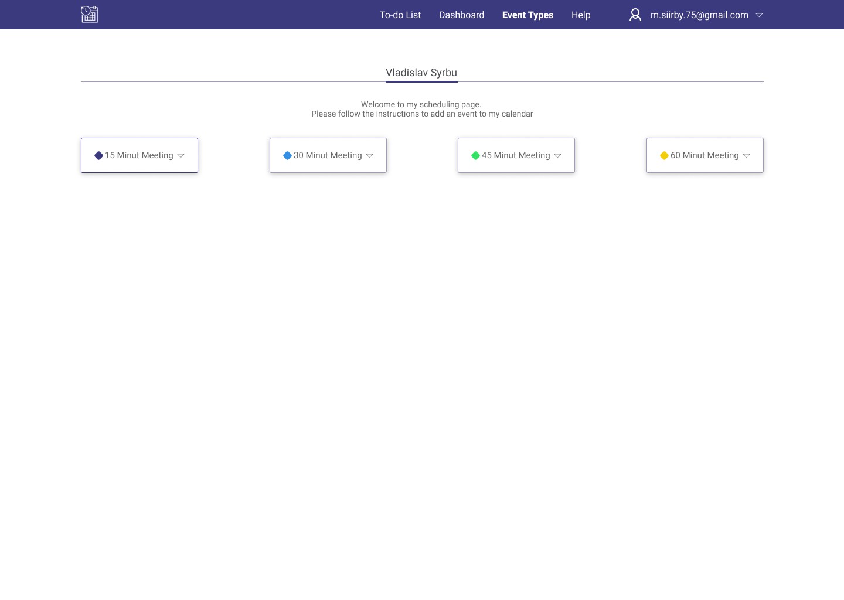The image size is (844, 600).
Task: Open the Dashboard menu item
Action: point(462,15)
